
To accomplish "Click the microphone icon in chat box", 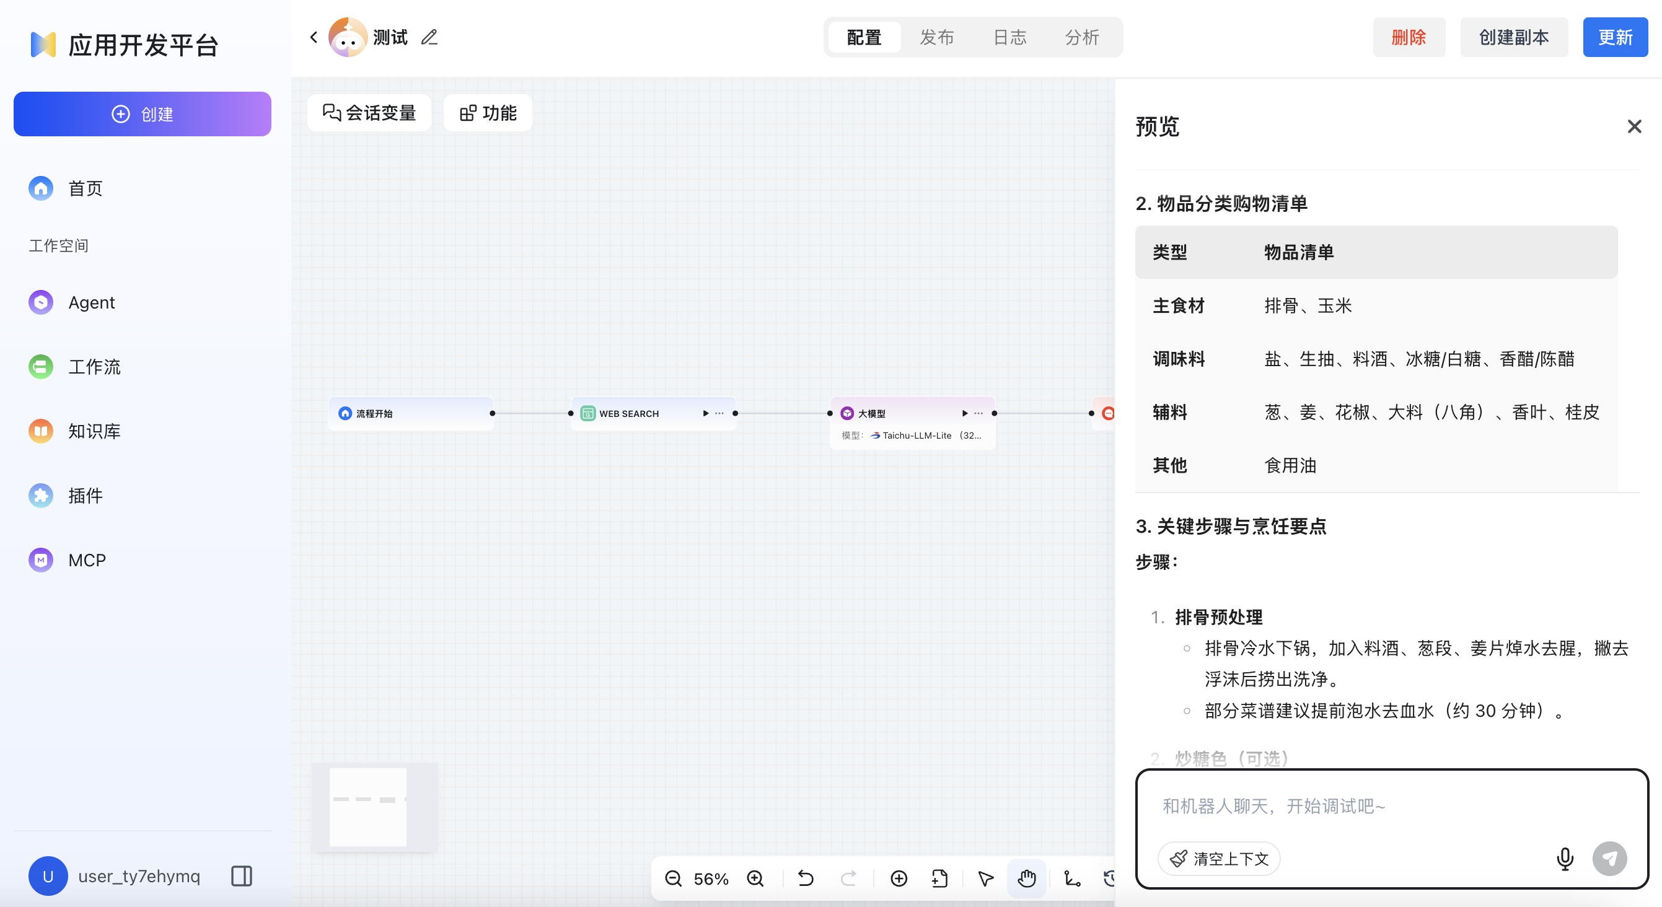I will [x=1563, y=859].
